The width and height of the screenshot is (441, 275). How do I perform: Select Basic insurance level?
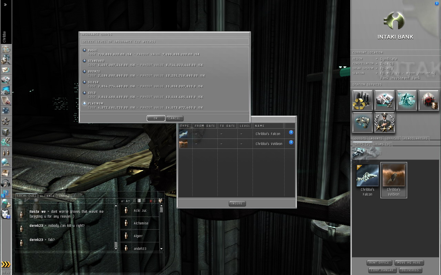[84, 50]
